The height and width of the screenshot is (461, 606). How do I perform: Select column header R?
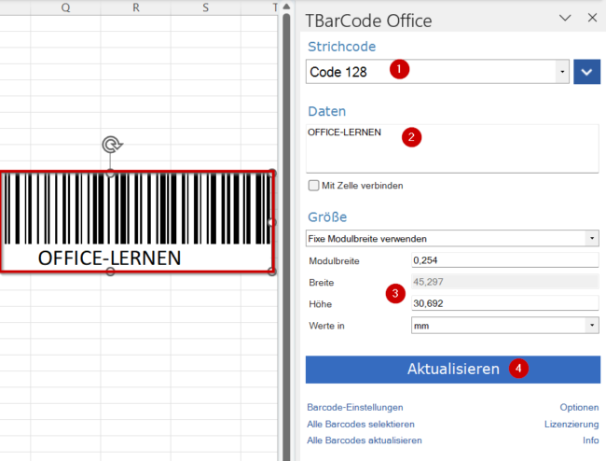coord(136,7)
